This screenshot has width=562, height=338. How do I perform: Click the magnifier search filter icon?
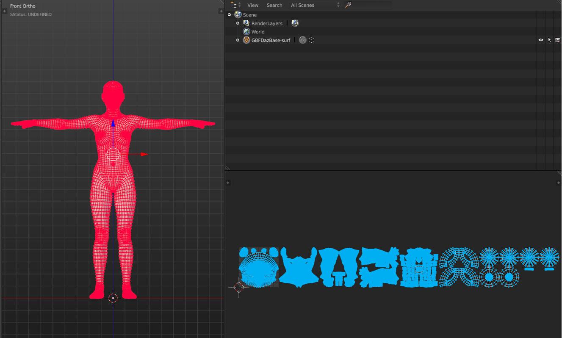[348, 5]
